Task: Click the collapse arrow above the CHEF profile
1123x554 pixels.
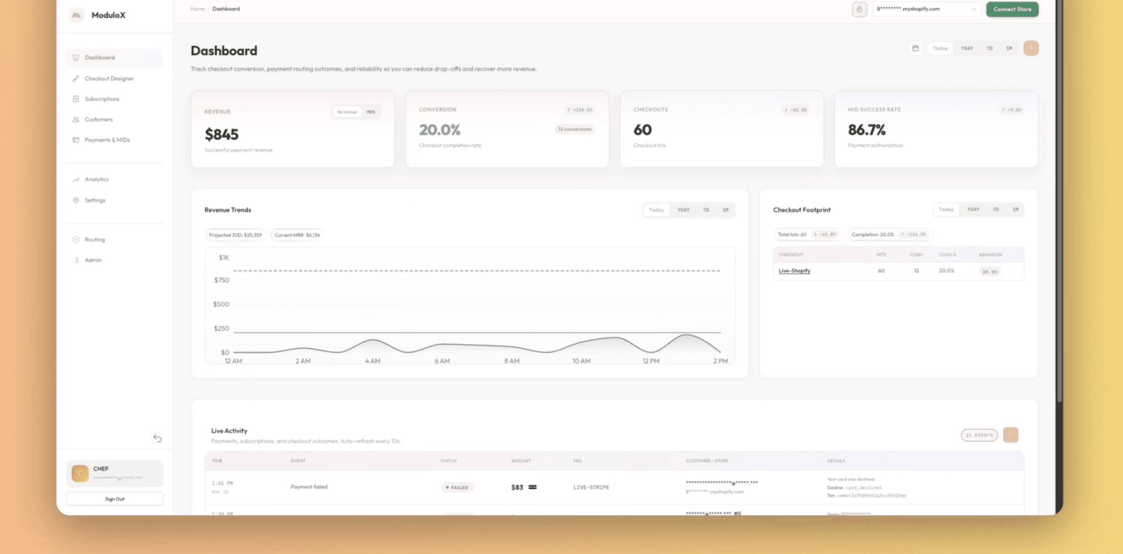Action: [158, 438]
